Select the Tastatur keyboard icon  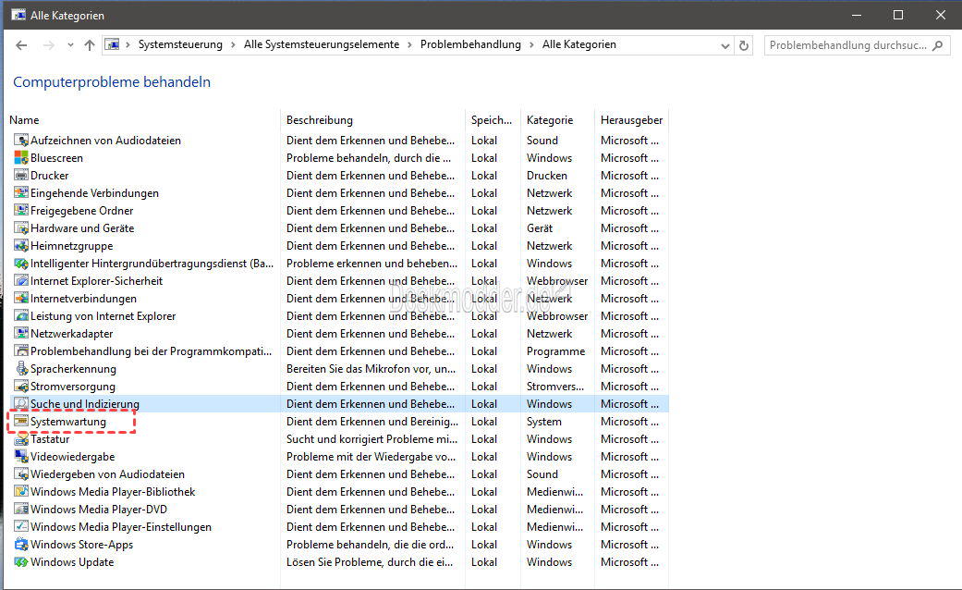pos(21,439)
